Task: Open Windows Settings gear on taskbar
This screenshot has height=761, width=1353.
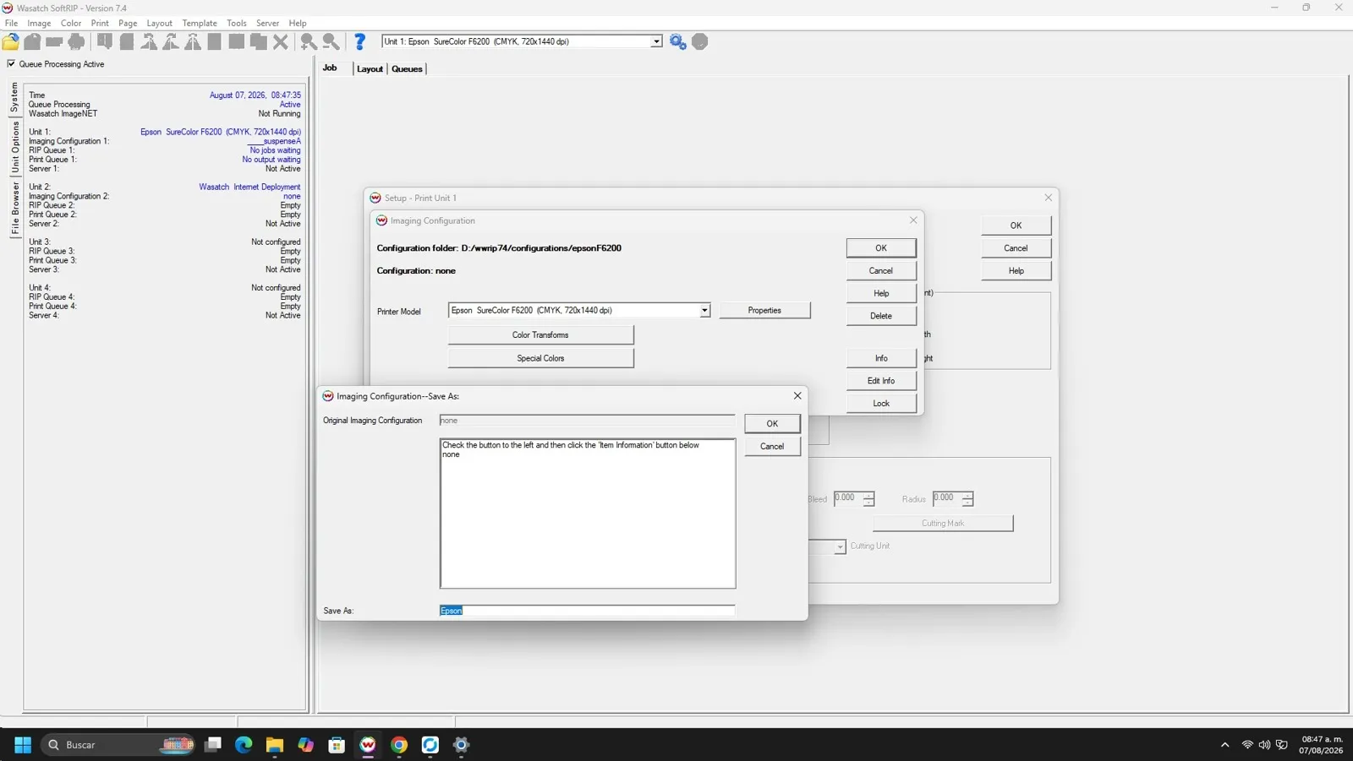Action: (x=461, y=744)
